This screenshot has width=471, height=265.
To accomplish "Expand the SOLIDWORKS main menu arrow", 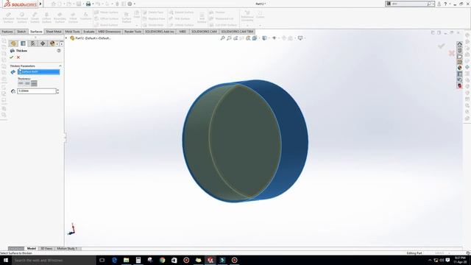I will pyautogui.click(x=40, y=4).
